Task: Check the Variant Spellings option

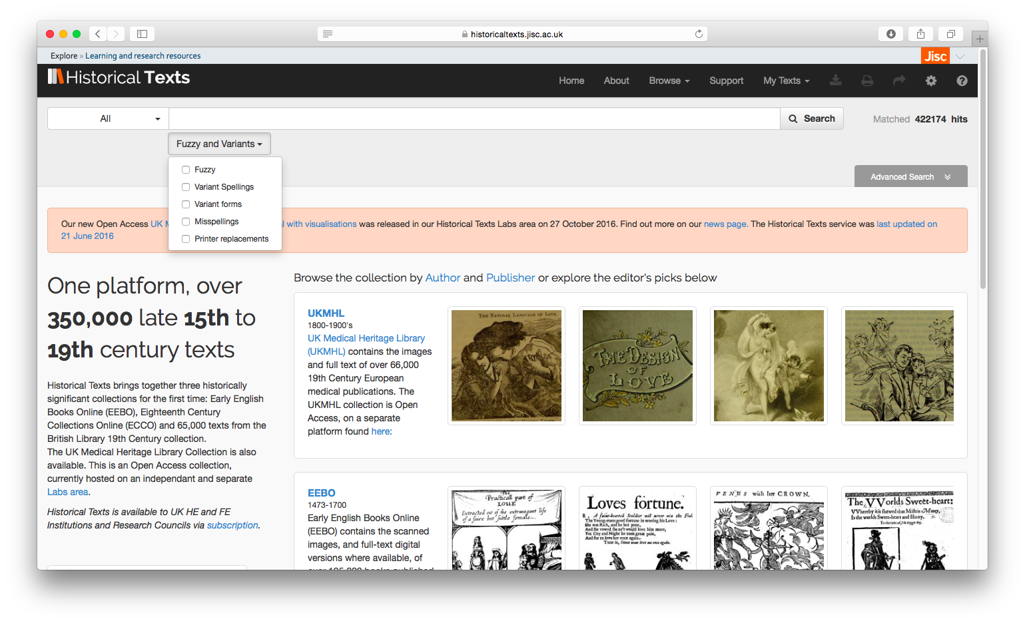Action: pyautogui.click(x=186, y=187)
